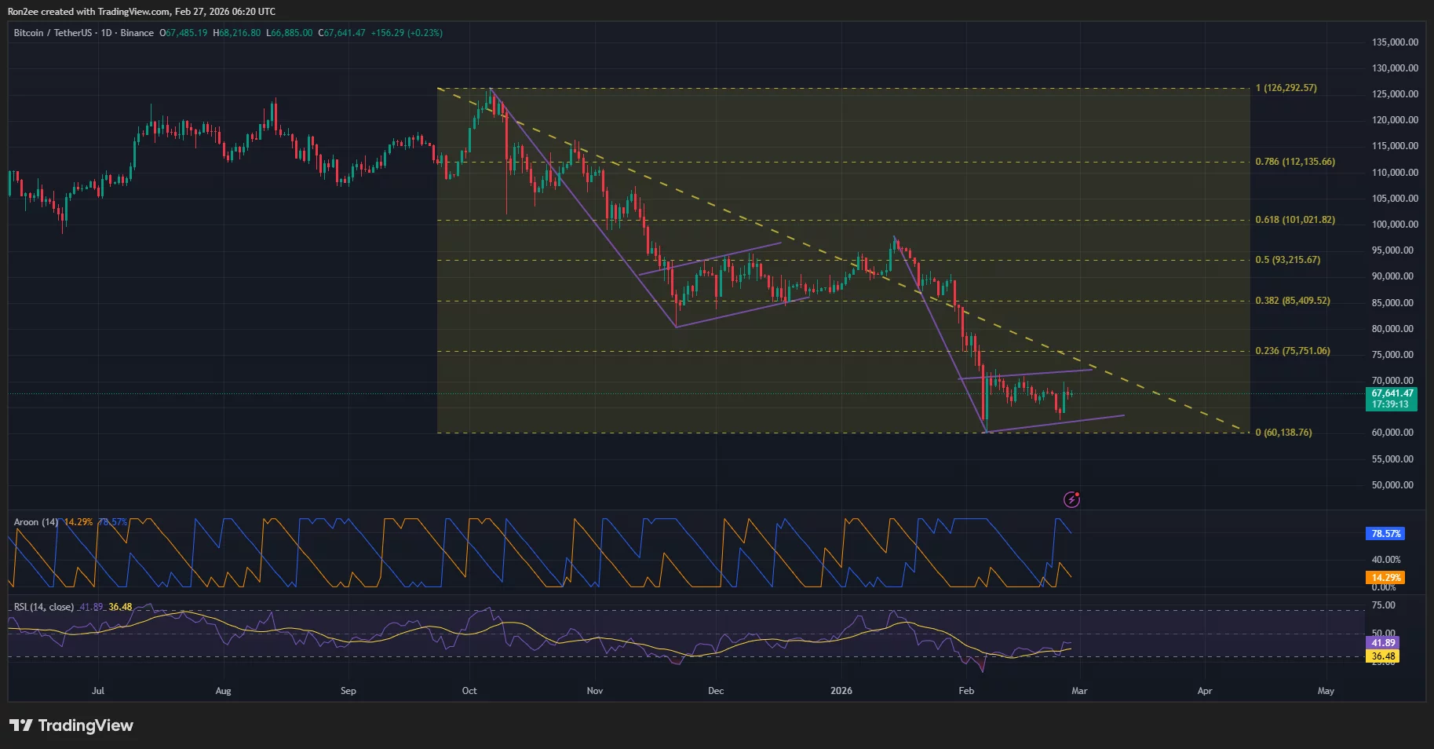The height and width of the screenshot is (749, 1434).
Task: Click the red notification dot on lightning icon
Action: (x=1078, y=494)
